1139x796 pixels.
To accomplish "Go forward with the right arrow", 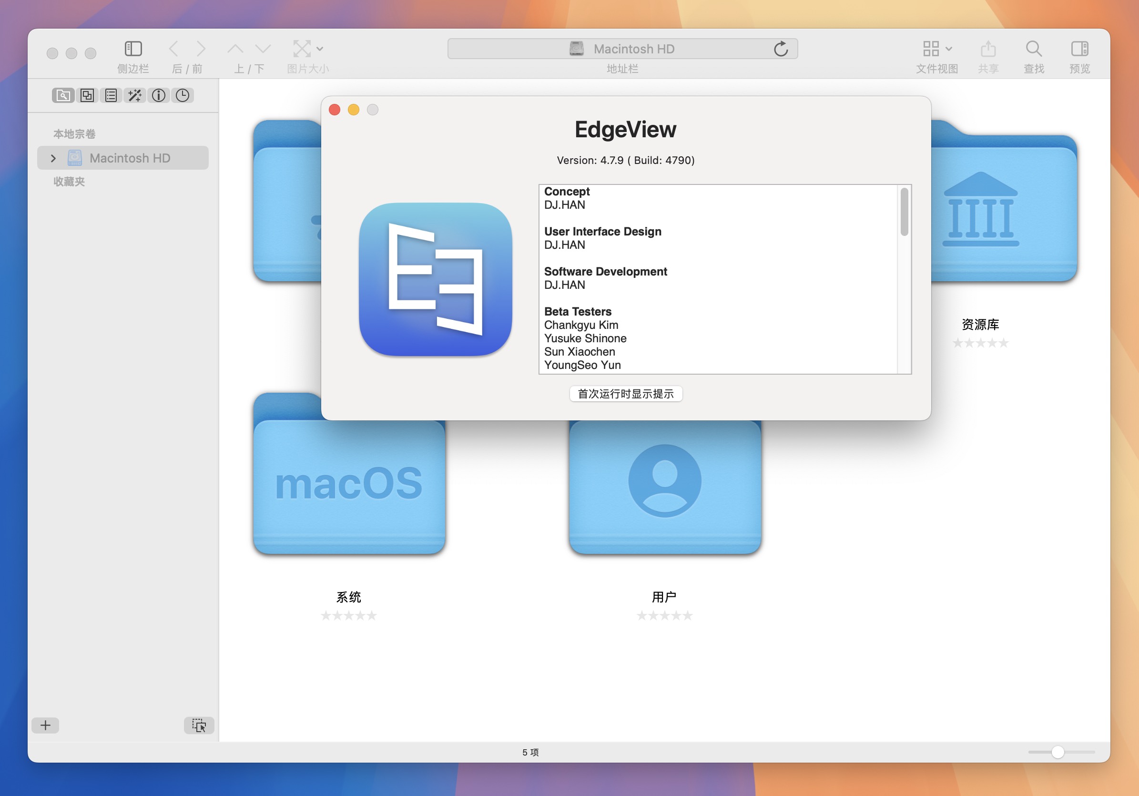I will pos(201,49).
